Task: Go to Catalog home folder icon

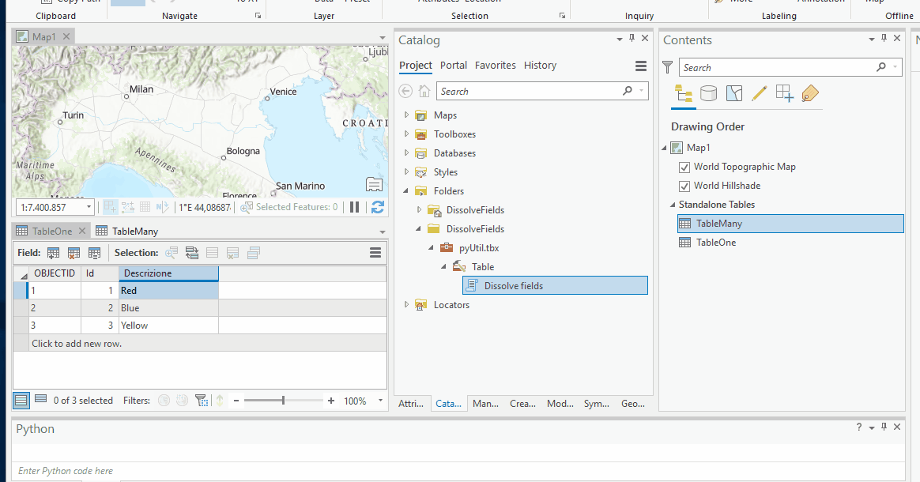Action: (424, 92)
